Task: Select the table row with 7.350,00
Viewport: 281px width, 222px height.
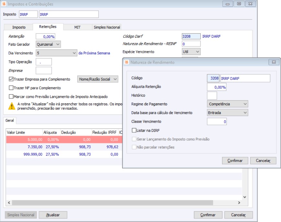Action: tap(64, 147)
